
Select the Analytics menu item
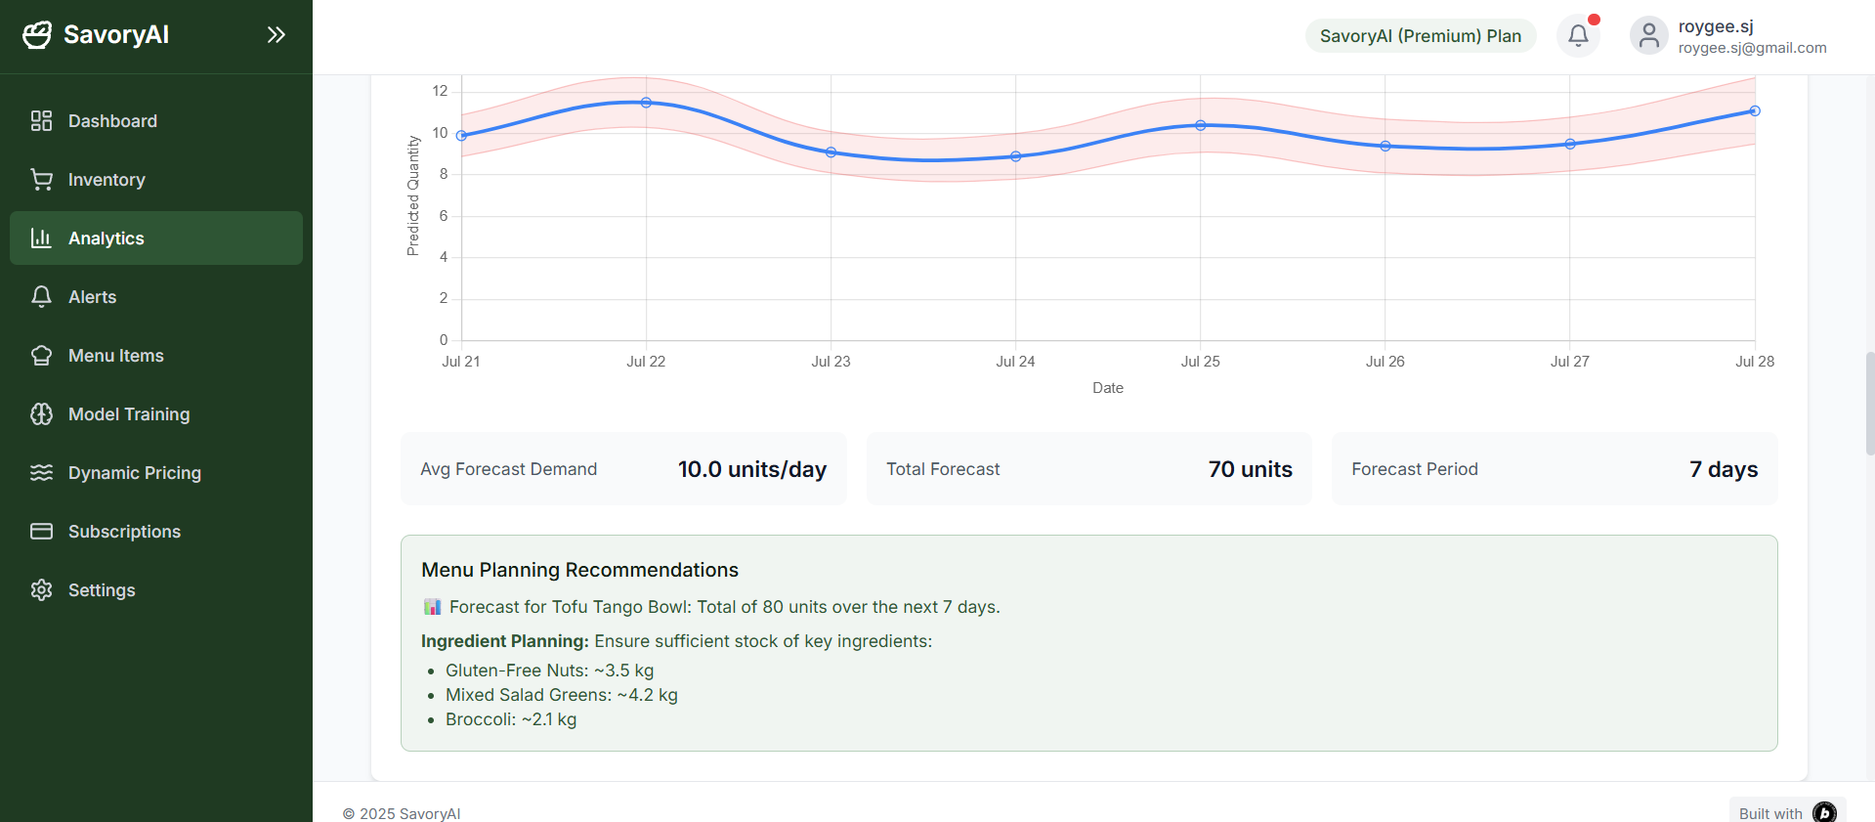click(156, 238)
